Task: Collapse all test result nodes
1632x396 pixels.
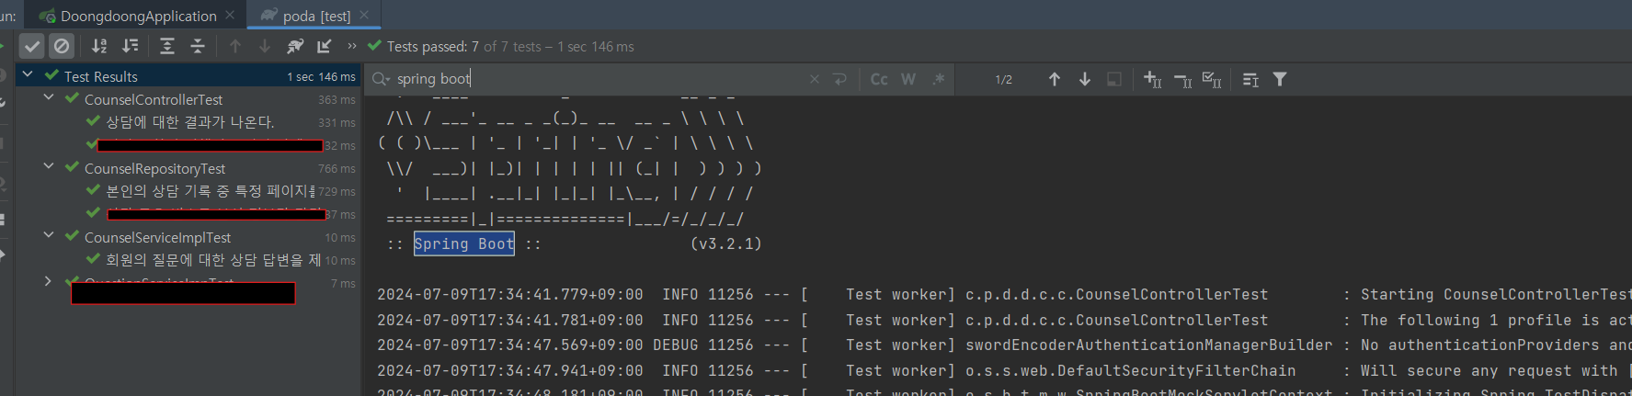Action: click(x=198, y=46)
